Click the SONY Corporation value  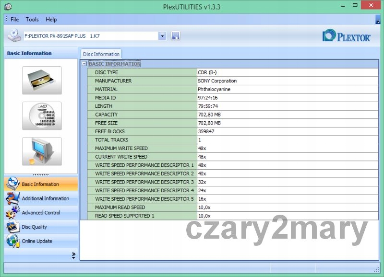(217, 81)
